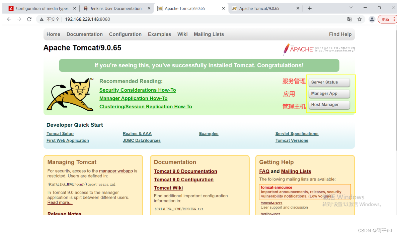Close the Jenkins User Documentation tab
The image size is (397, 236).
[x=149, y=8]
